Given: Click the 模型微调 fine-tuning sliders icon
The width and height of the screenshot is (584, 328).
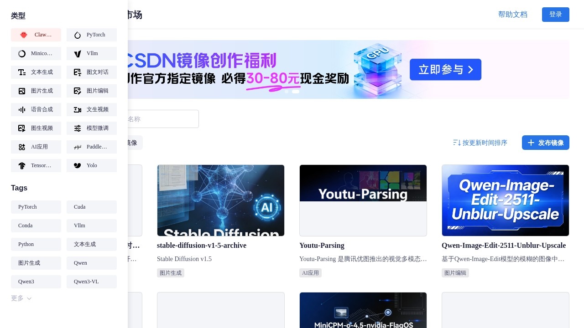Looking at the screenshot, I should 78,128.
